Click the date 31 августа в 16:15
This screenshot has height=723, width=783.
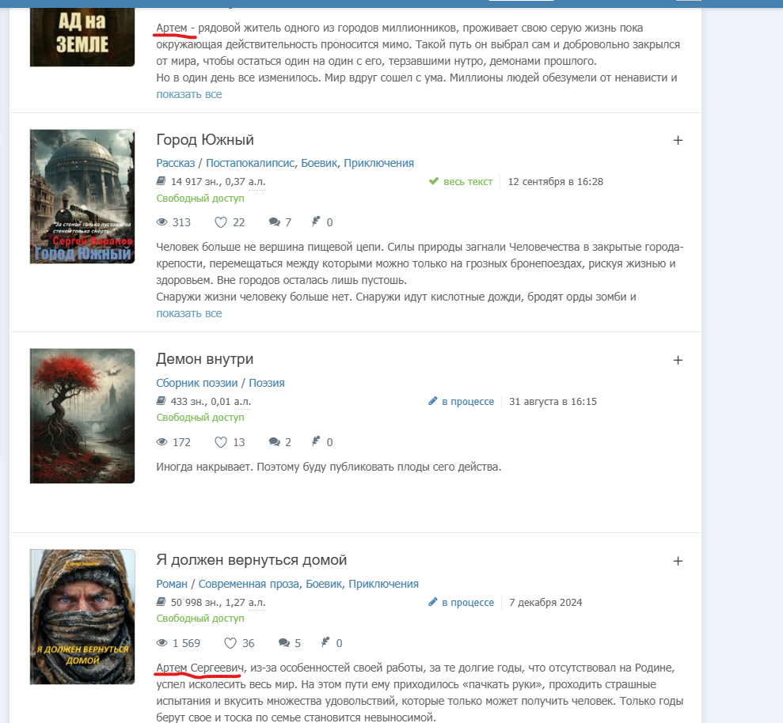[553, 401]
